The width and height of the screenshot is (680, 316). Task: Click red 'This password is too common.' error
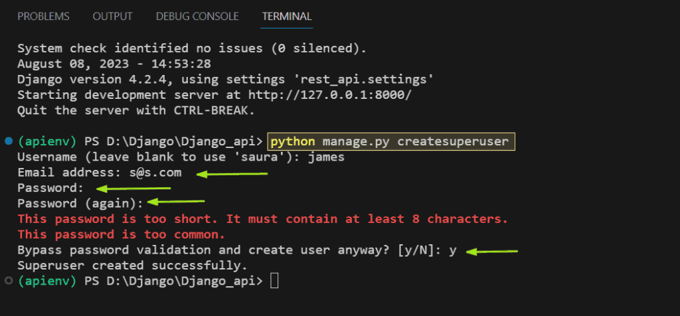[x=122, y=234]
